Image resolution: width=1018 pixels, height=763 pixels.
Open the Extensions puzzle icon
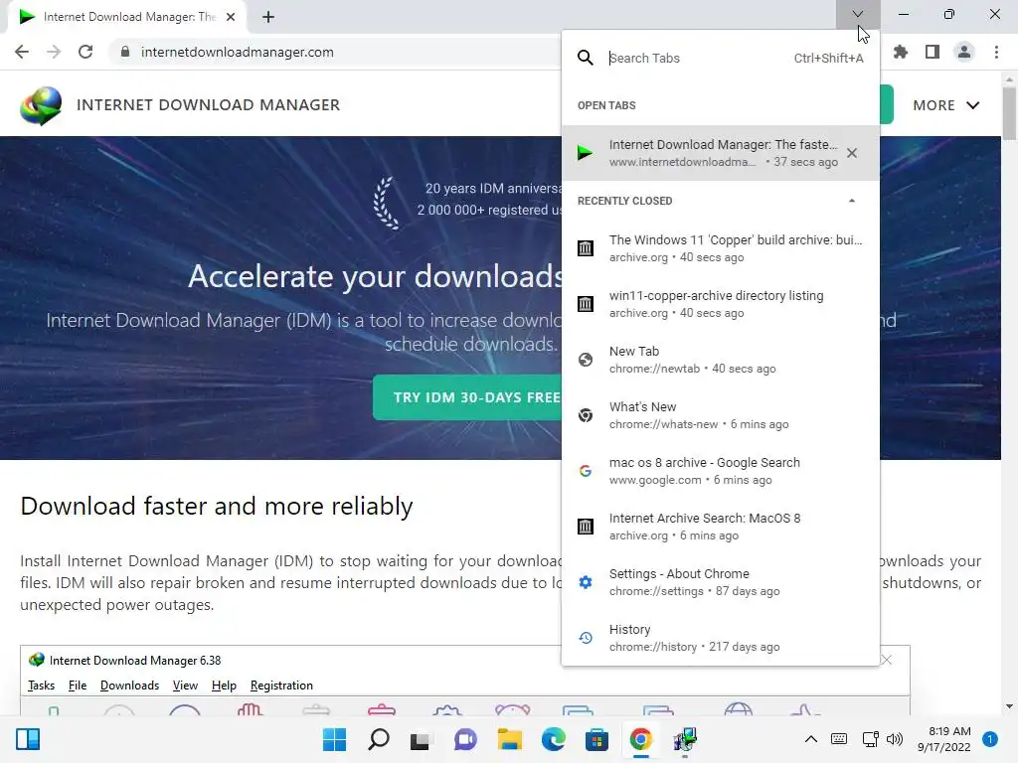tap(901, 52)
